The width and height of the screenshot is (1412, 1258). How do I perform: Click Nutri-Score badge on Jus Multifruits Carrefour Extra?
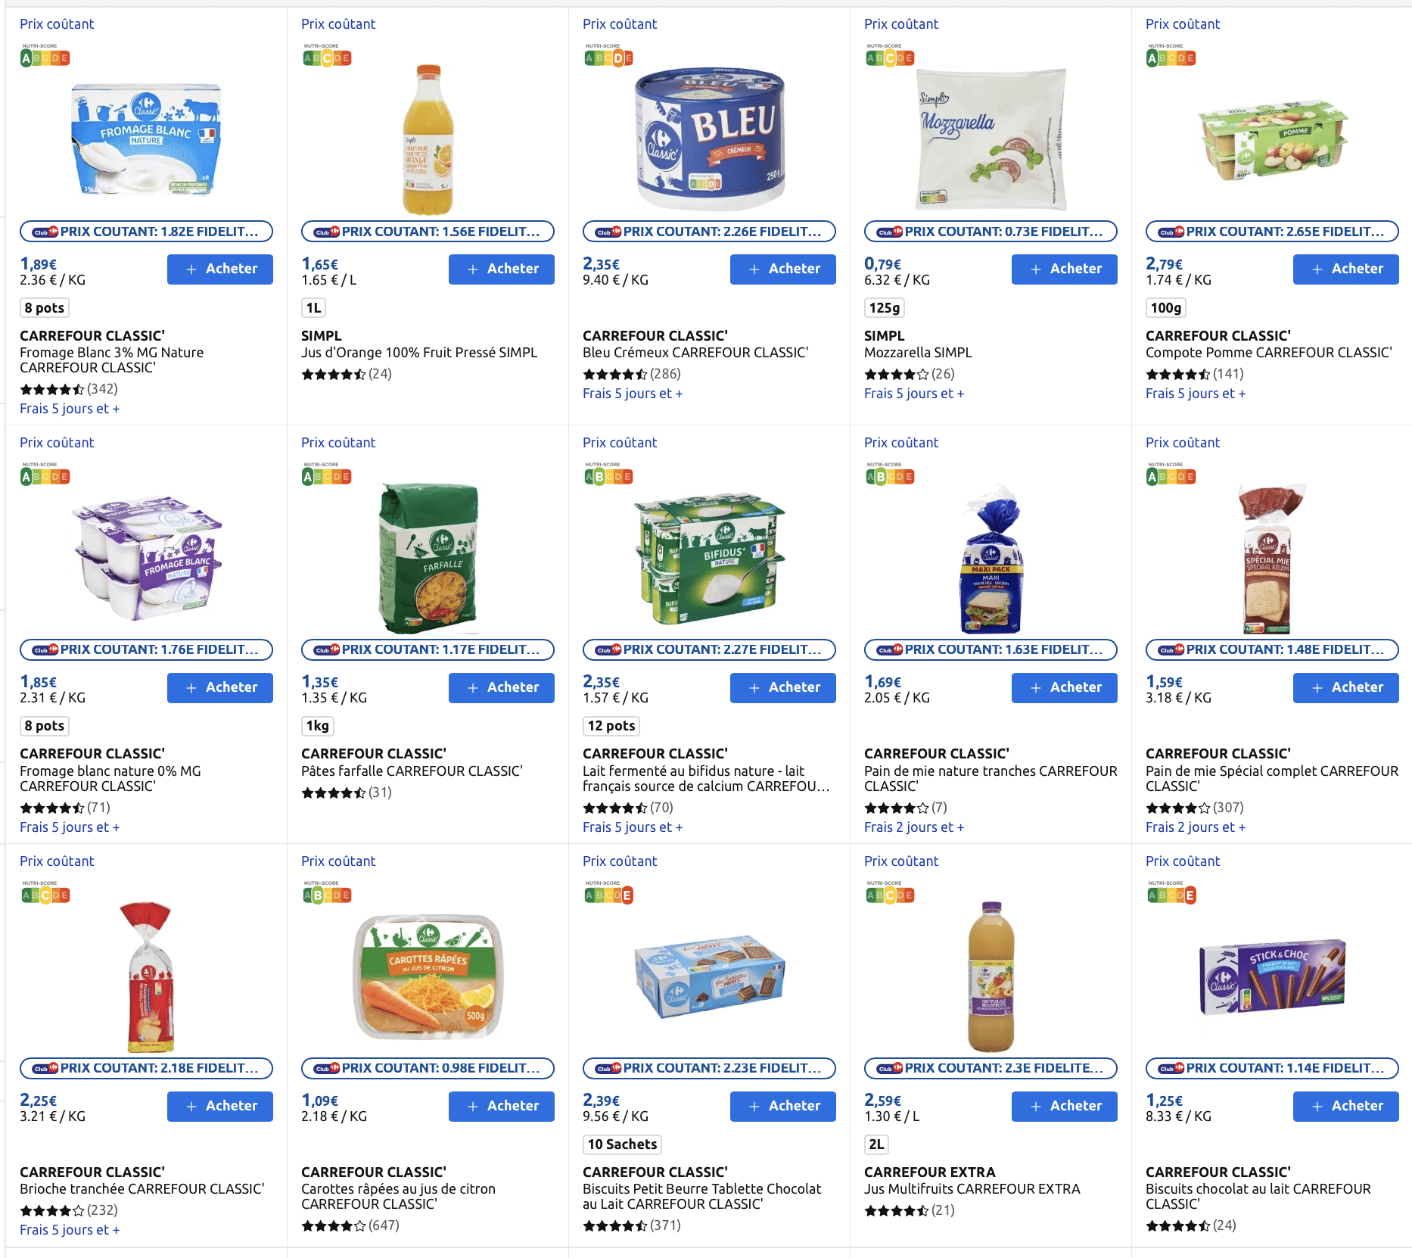tap(890, 895)
